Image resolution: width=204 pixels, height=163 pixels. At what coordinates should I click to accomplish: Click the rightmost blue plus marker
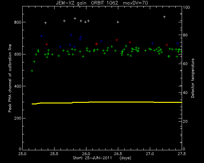178,43
